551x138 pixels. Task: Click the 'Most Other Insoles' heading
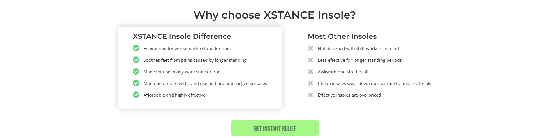pos(342,36)
